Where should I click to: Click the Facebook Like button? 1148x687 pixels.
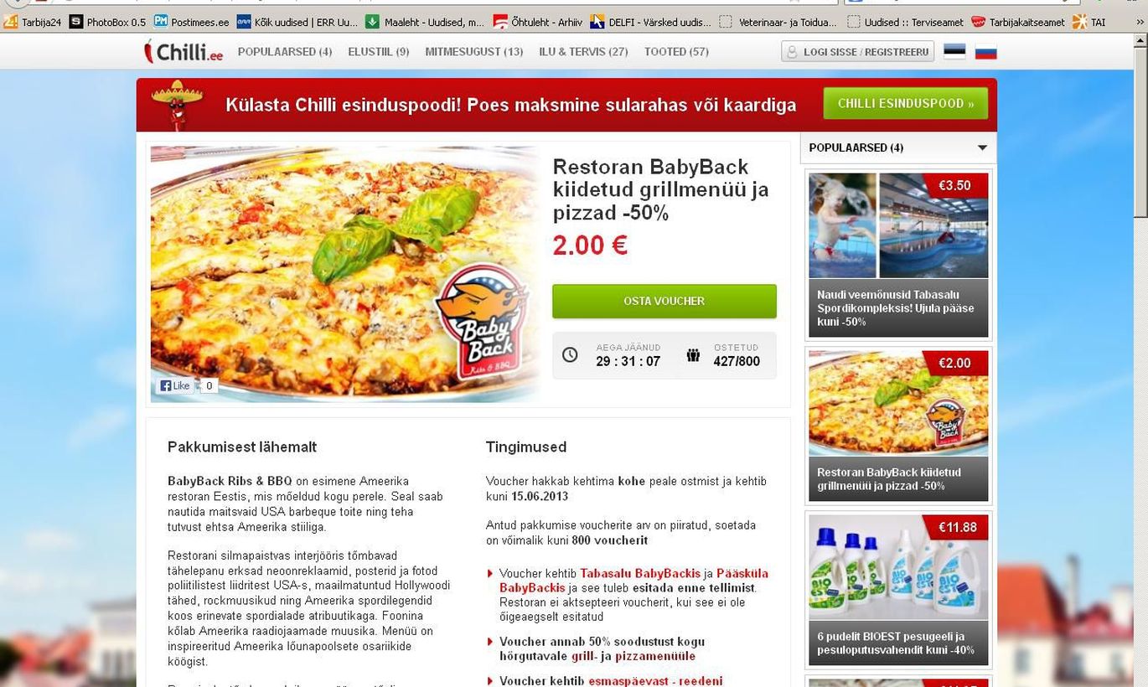click(x=176, y=385)
